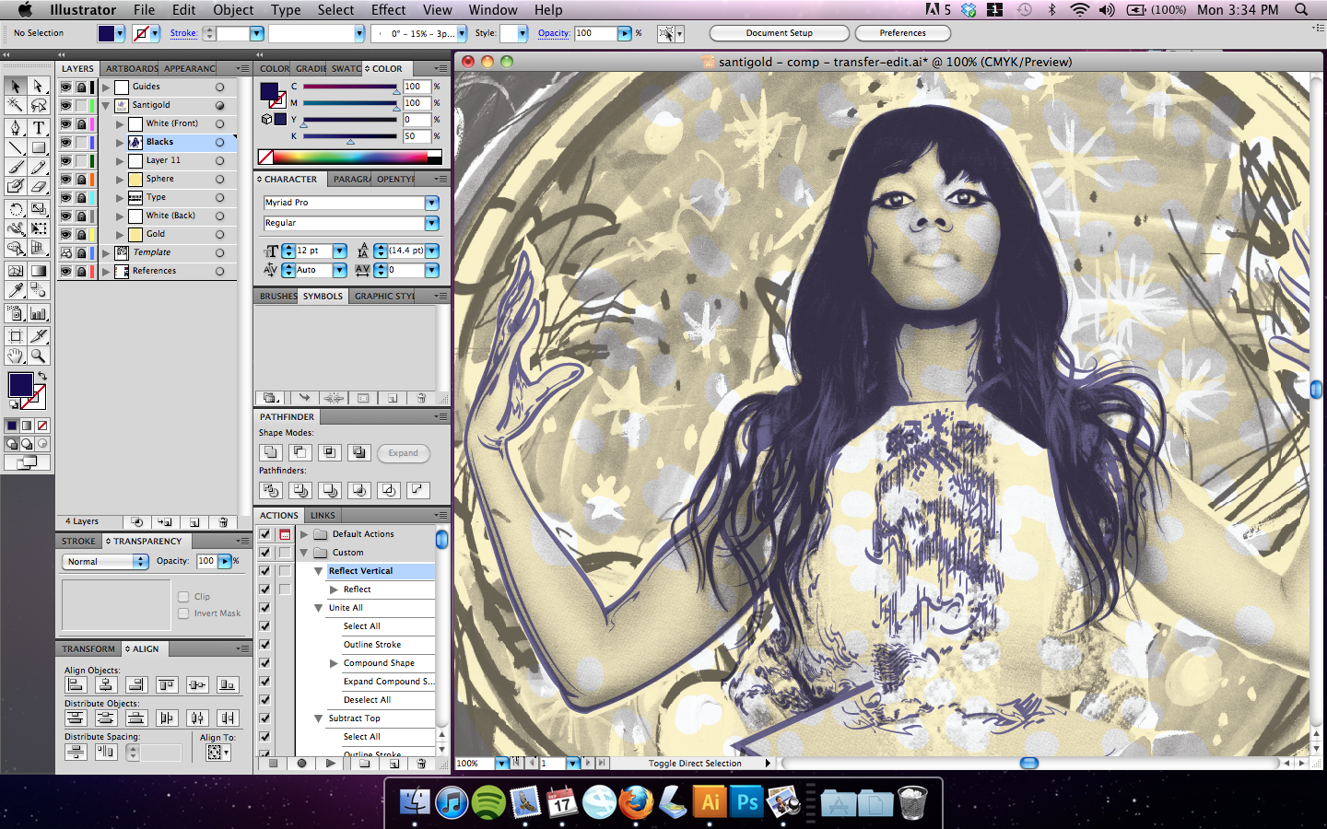Select the Gradient tool in toolbox
Viewport: 1327px width, 829px height.
39,271
